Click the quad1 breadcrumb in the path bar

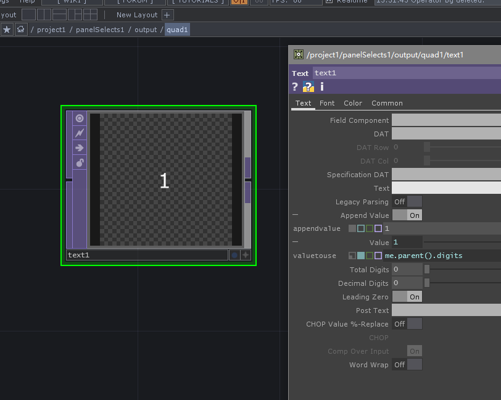pos(177,29)
